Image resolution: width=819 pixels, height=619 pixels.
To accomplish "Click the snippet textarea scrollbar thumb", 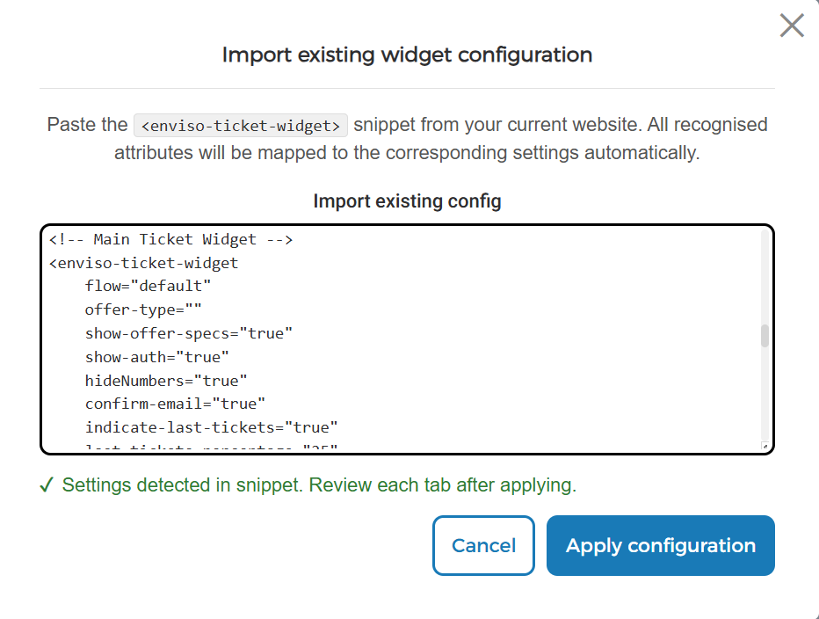I will pos(765,336).
